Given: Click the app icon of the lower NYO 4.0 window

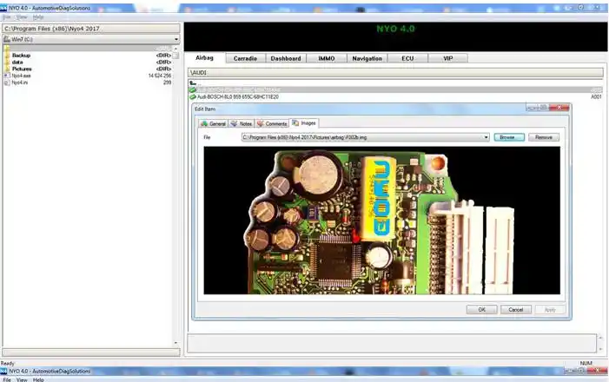Looking at the screenshot, I should [x=3, y=371].
